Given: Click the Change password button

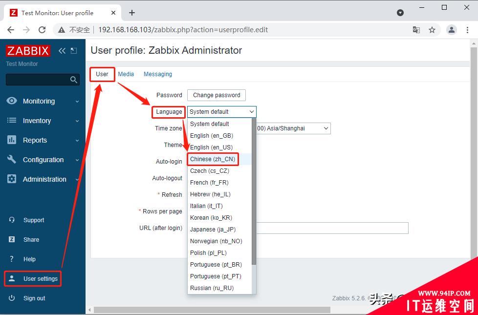Looking at the screenshot, I should (x=217, y=95).
